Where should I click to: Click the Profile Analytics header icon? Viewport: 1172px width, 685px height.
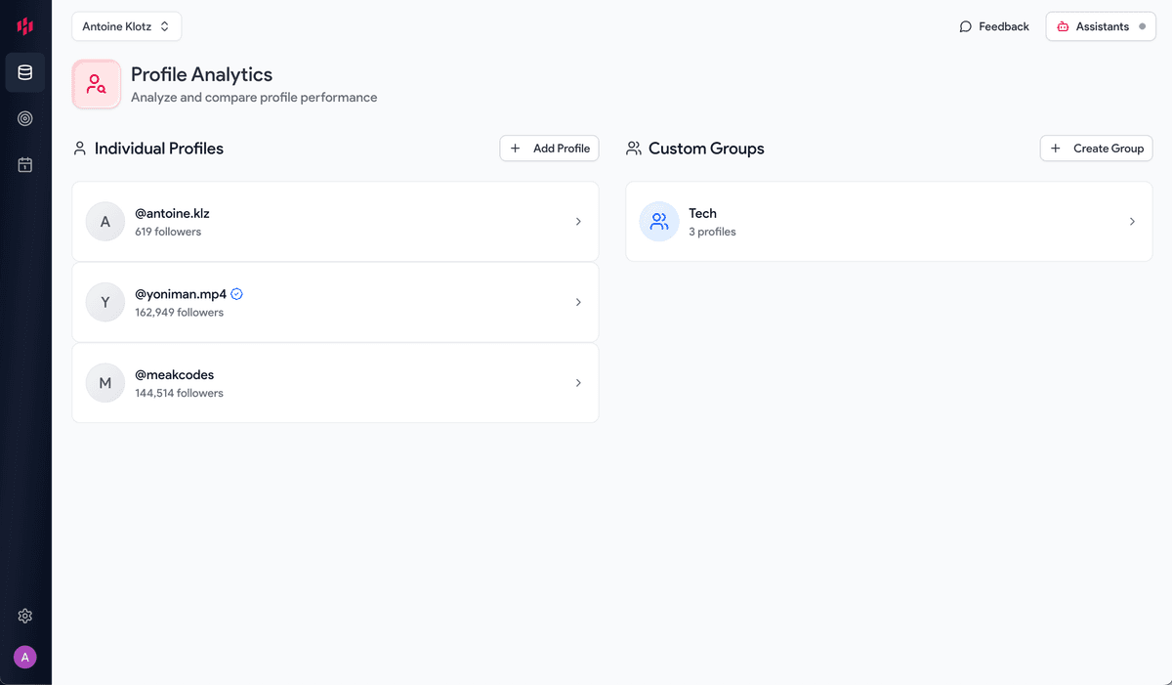click(96, 85)
